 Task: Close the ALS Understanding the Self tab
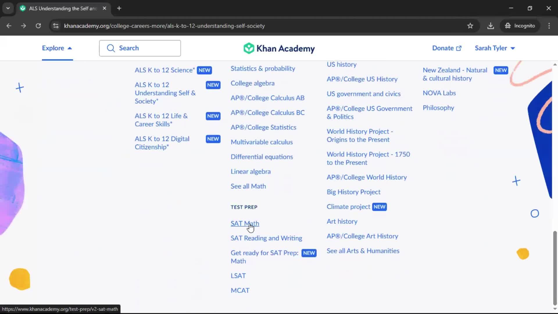click(104, 8)
